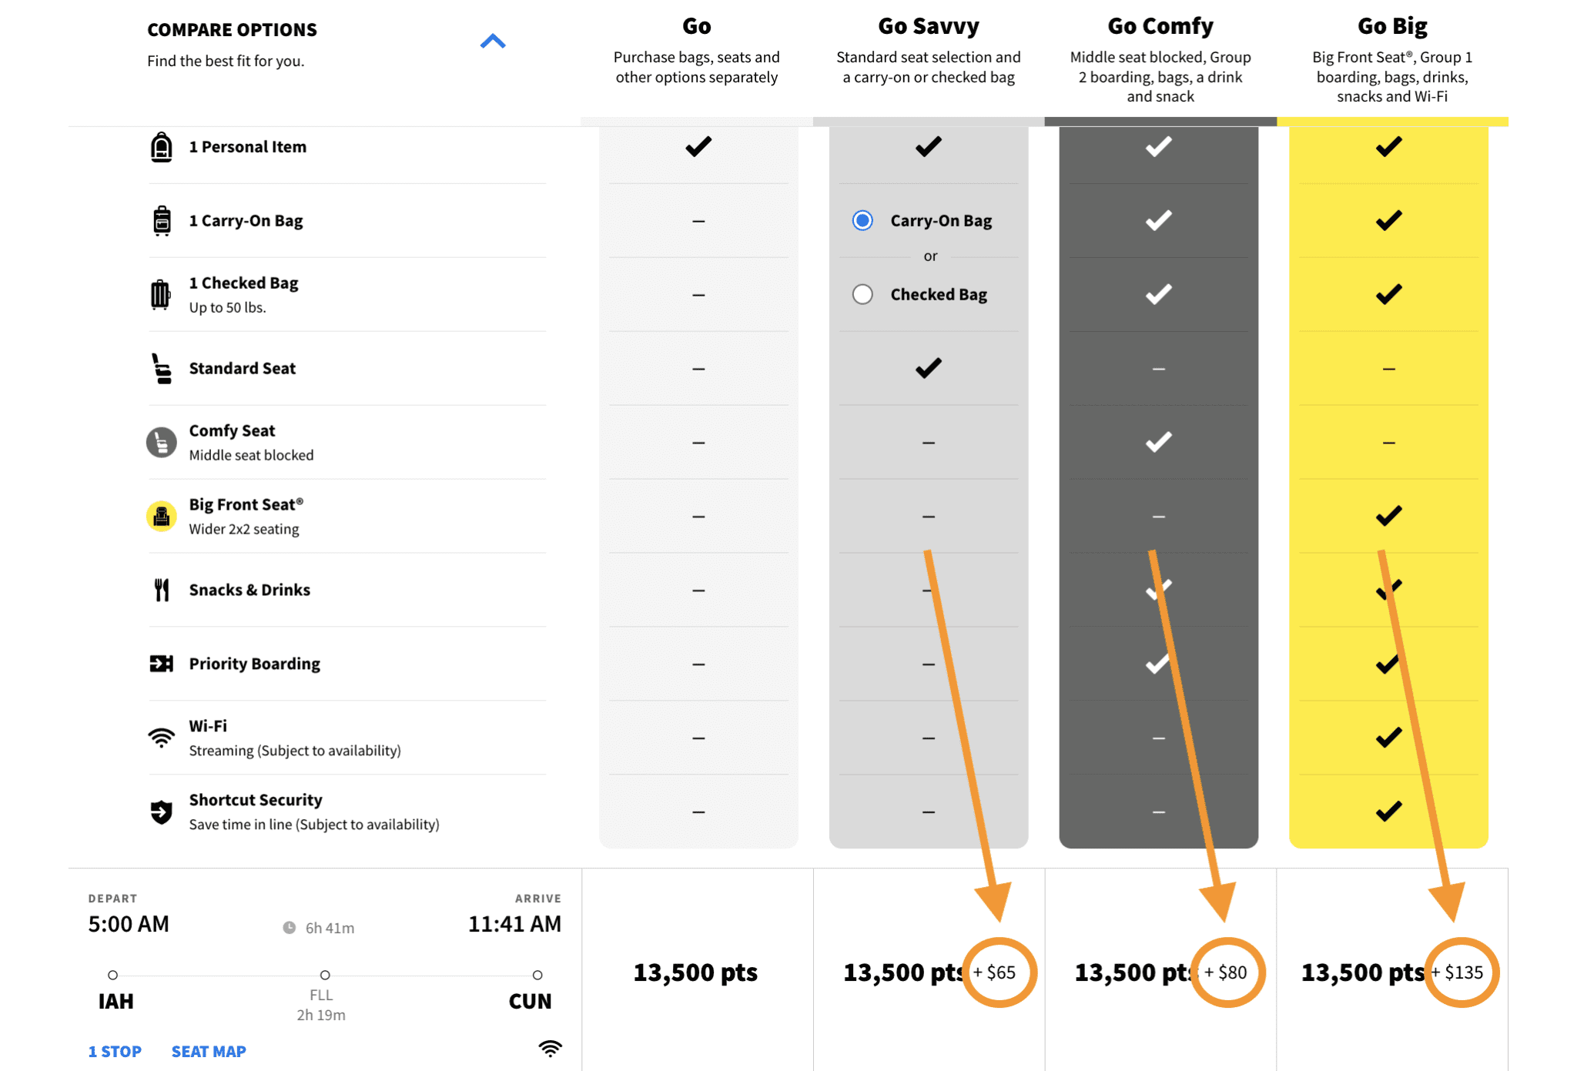Open the SEAT MAP link
1577x1071 pixels.
(x=209, y=1051)
